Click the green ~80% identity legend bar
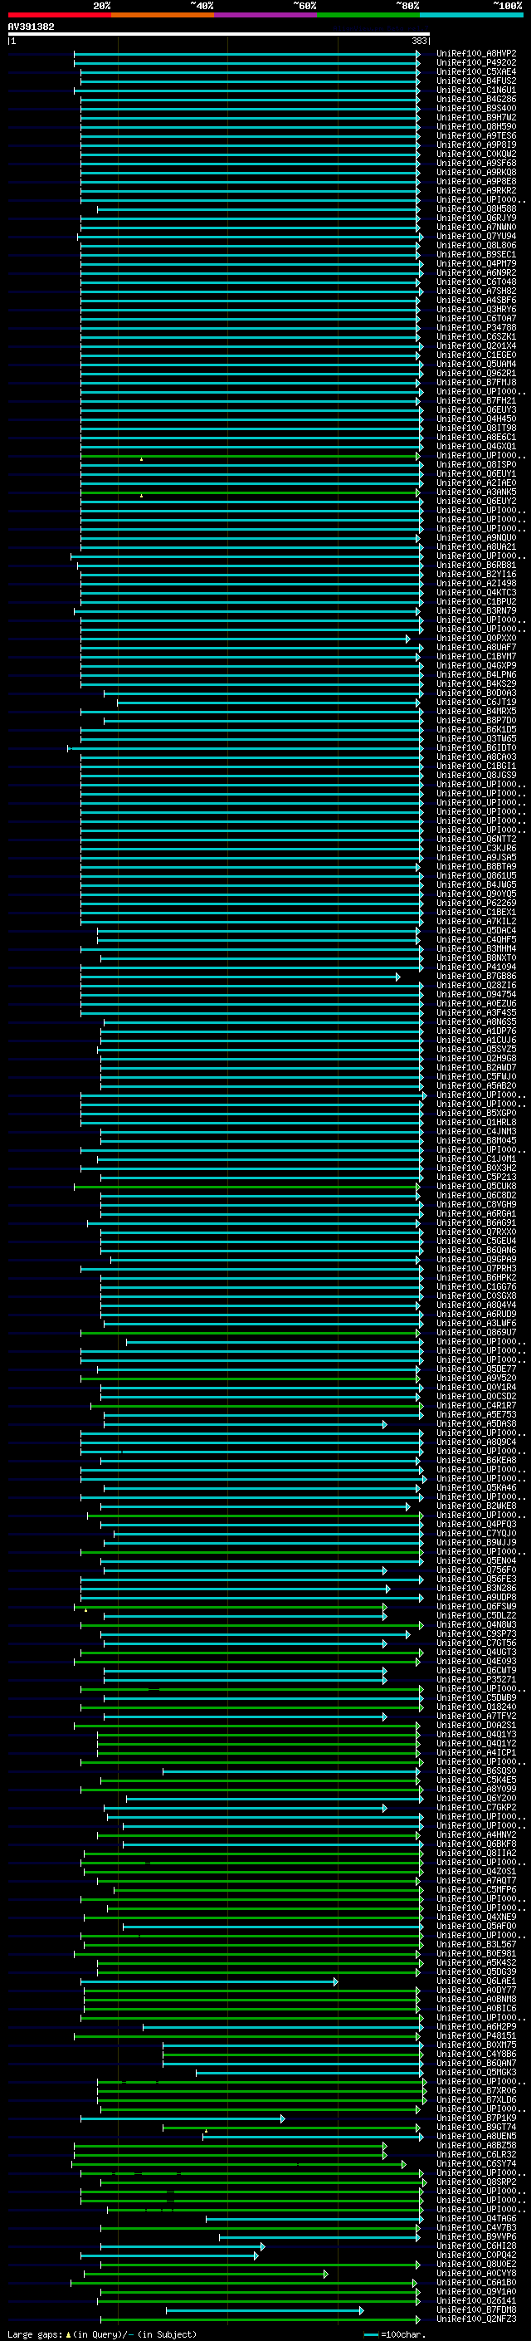The width and height of the screenshot is (531, 2341). (368, 15)
